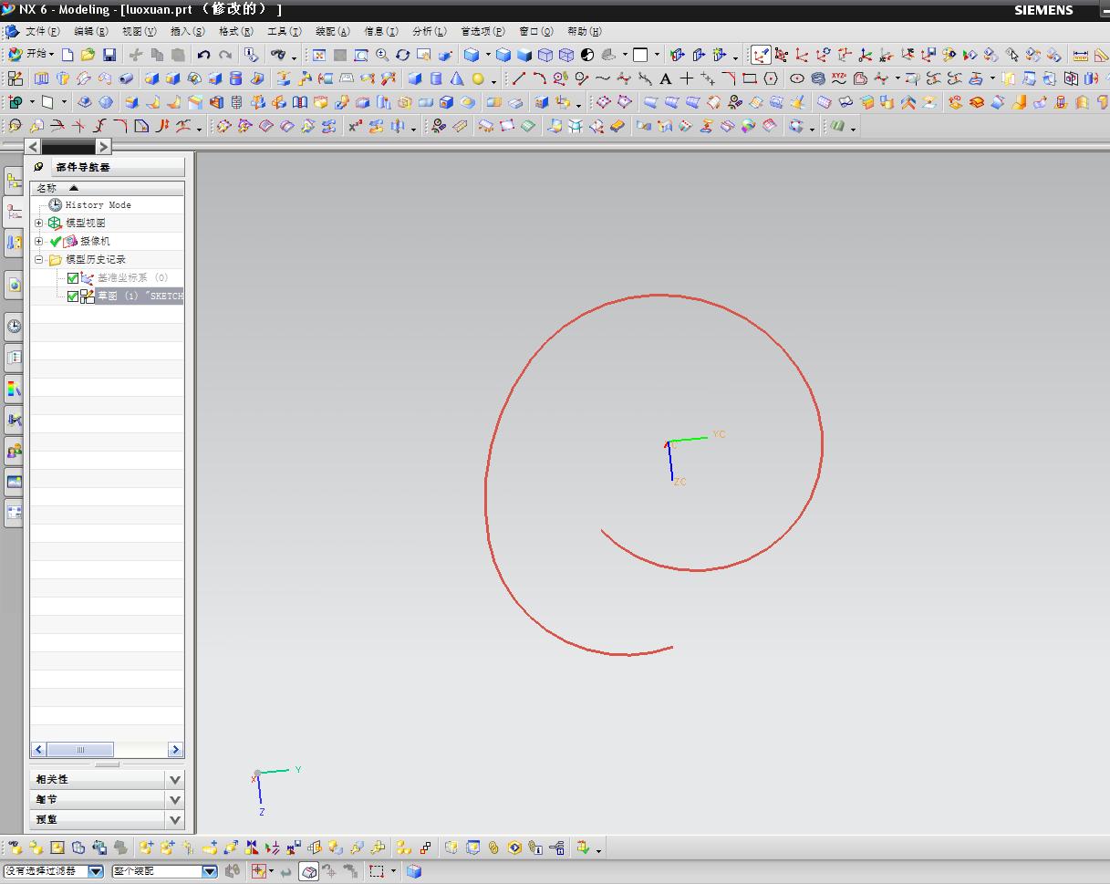1110x884 pixels.
Task: Toggle checkbox for 草图 (1) SKETCH
Action: (x=73, y=296)
